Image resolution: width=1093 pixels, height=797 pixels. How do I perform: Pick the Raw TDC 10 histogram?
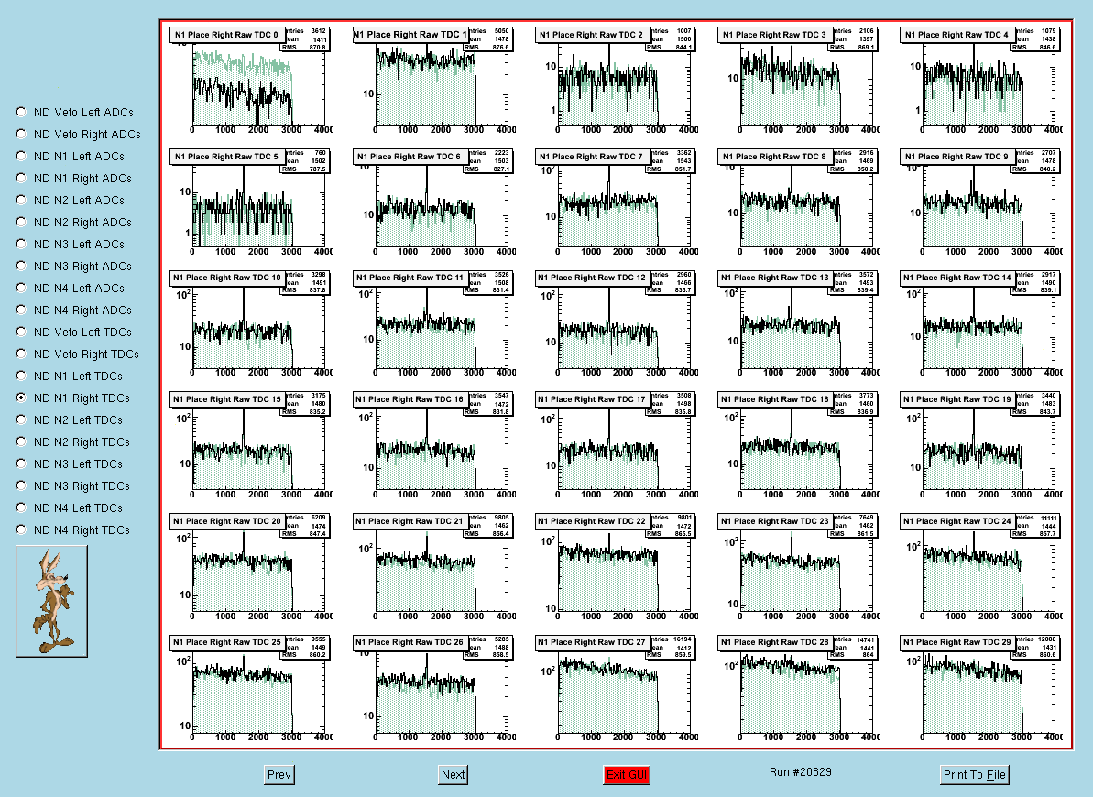pyautogui.click(x=251, y=323)
